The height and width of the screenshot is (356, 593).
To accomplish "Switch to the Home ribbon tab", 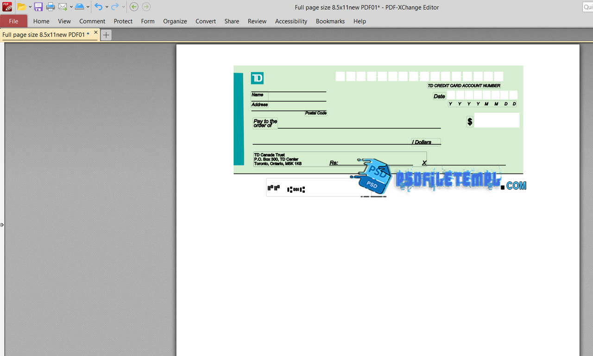I will coord(41,21).
